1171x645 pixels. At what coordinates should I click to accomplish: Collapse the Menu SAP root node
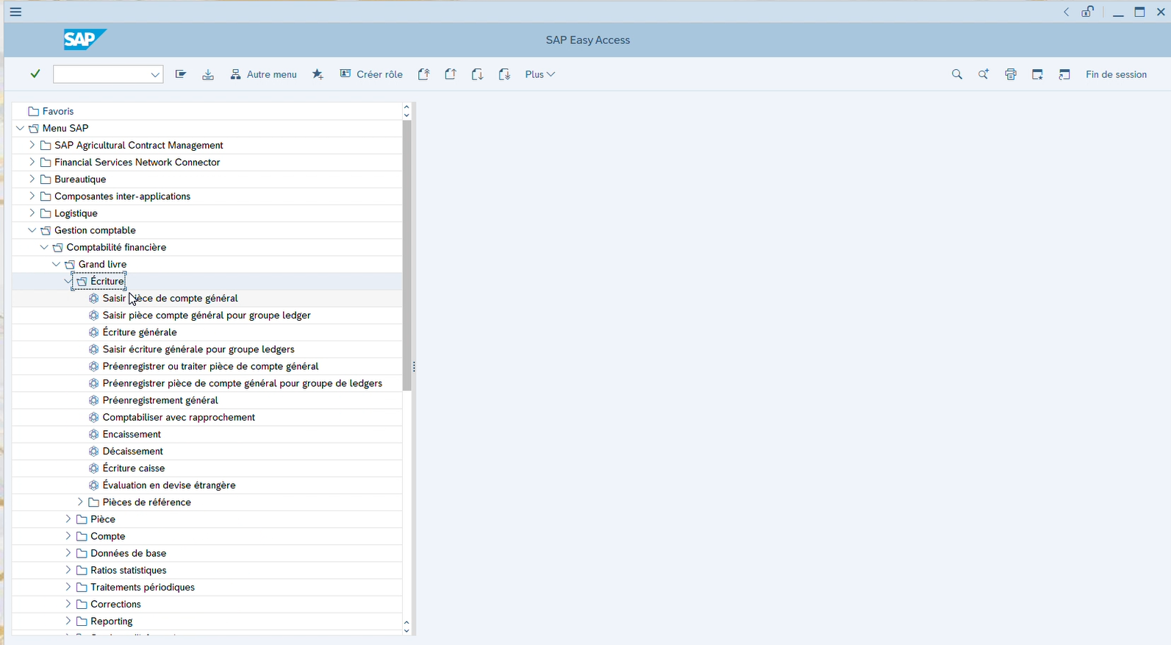click(x=20, y=128)
